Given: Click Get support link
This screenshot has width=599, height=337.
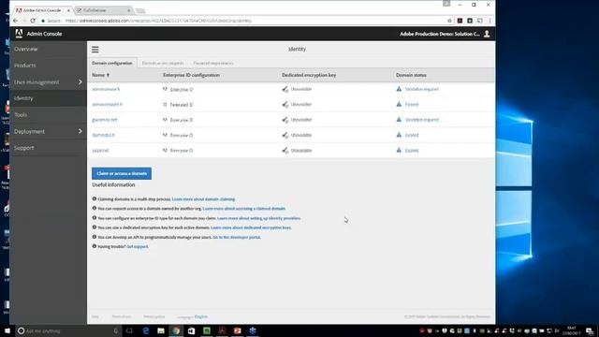Looking at the screenshot, I should click(138, 247).
